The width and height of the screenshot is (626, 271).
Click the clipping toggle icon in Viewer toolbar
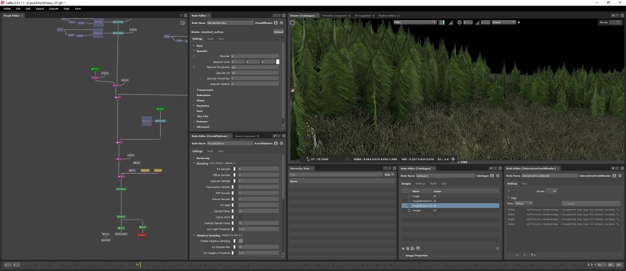pos(452,22)
